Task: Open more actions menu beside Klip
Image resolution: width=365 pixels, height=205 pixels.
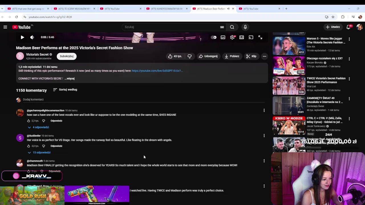Action: 264,56
